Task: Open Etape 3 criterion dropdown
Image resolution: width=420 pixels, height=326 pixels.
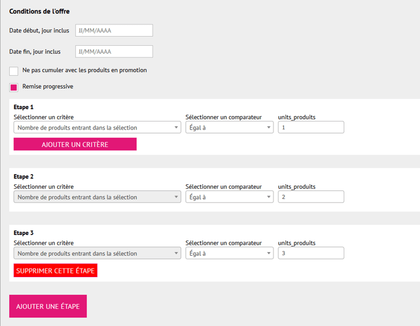Action: 97,253
